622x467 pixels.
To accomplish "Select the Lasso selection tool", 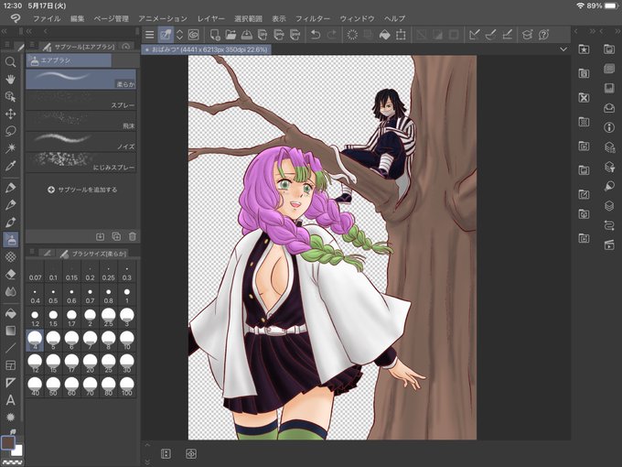I will (x=11, y=131).
